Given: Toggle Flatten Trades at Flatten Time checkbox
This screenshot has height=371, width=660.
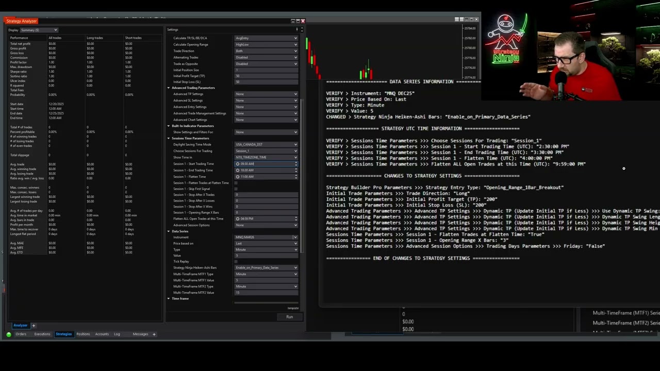Looking at the screenshot, I should pyautogui.click(x=236, y=183).
